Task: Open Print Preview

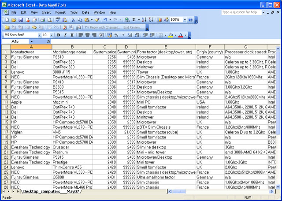Action: (x=49, y=20)
